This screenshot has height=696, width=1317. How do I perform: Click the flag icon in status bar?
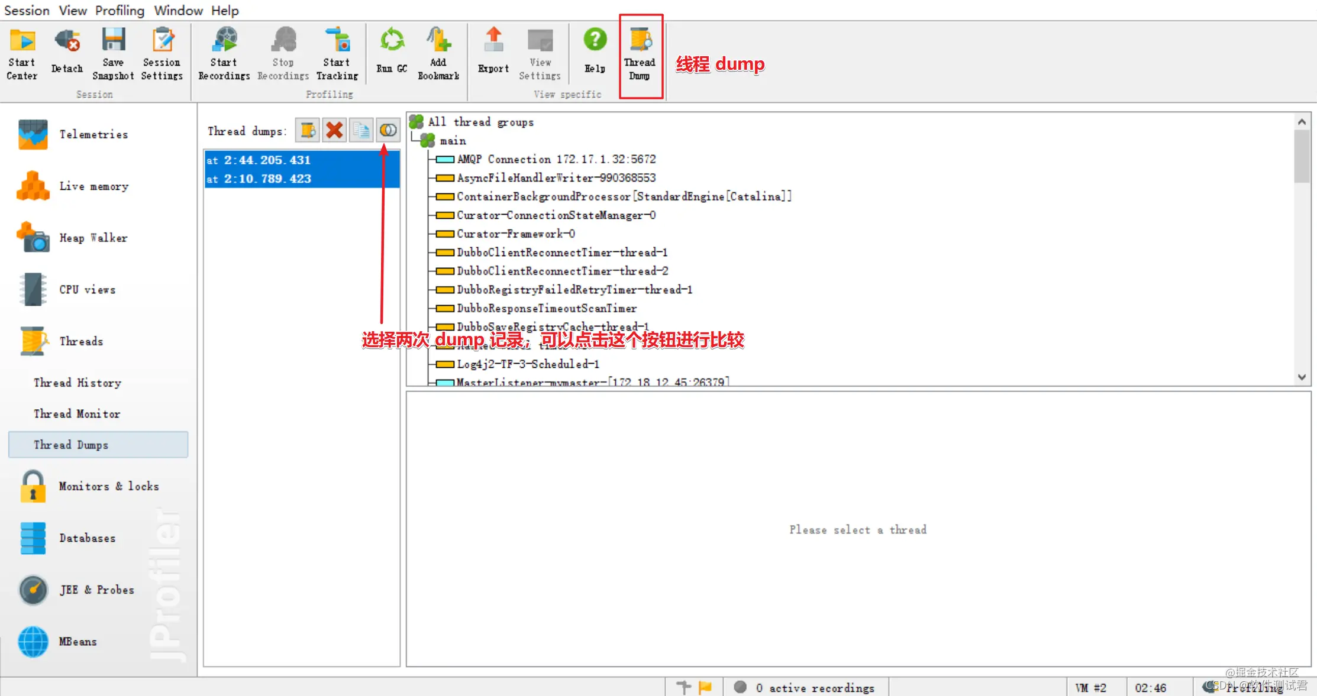pos(705,687)
